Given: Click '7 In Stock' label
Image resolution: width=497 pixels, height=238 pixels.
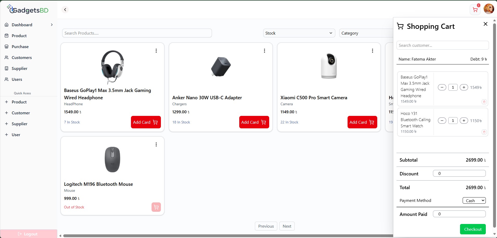Looking at the screenshot, I should pyautogui.click(x=72, y=122).
